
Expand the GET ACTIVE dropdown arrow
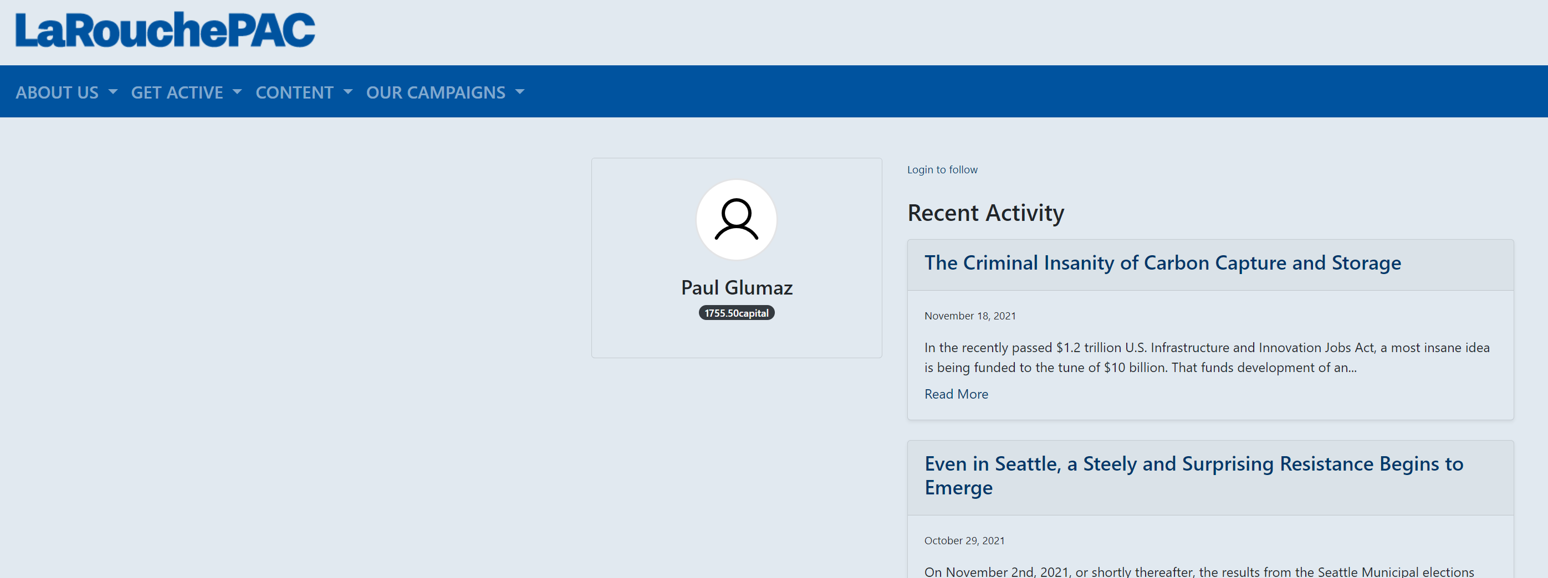237,92
